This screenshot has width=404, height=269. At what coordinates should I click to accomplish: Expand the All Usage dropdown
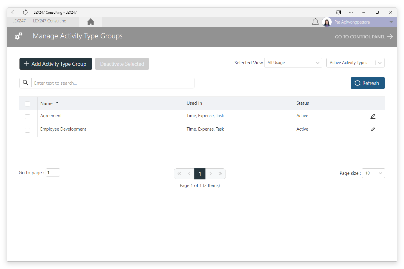tap(293, 63)
